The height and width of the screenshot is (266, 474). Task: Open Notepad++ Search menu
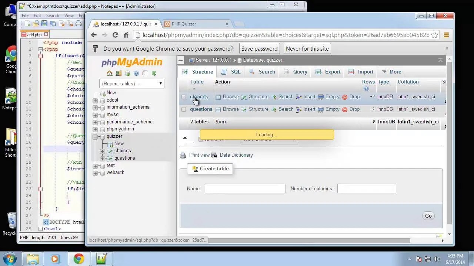pyautogui.click(x=53, y=16)
